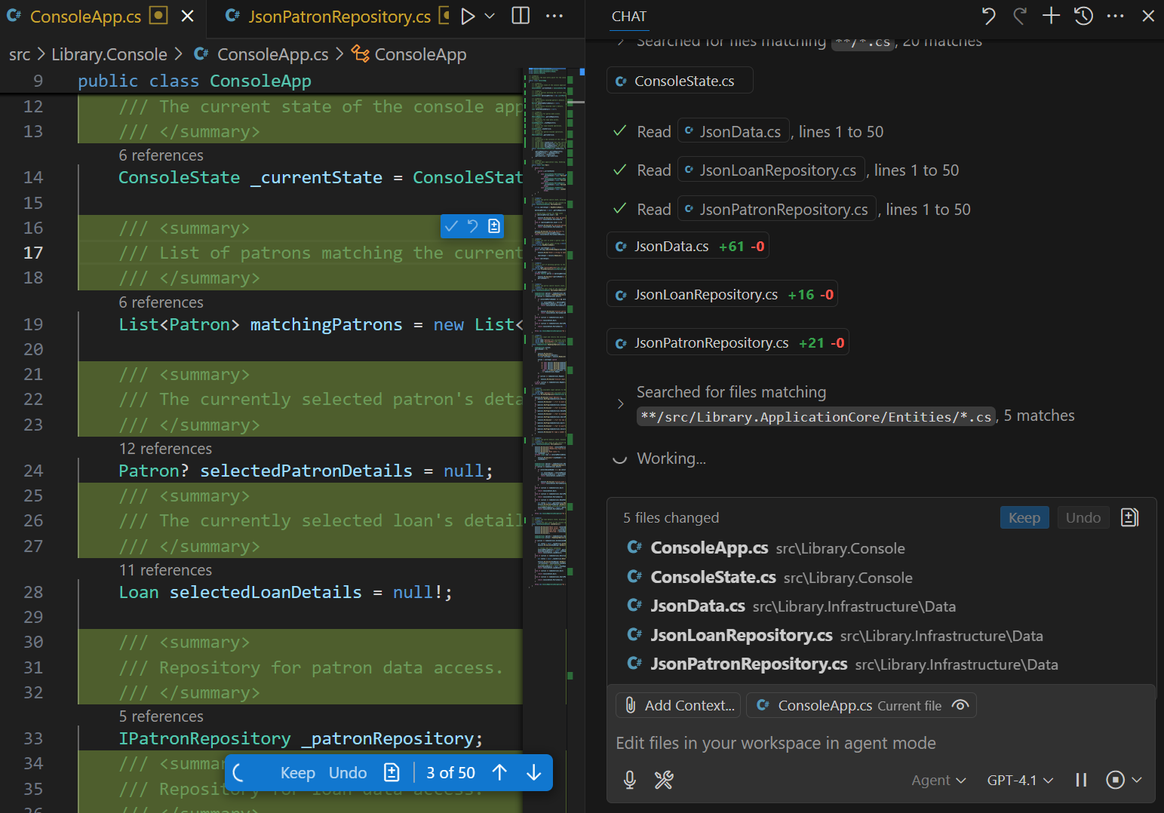The width and height of the screenshot is (1164, 813).
Task: Show chat history via the clock icon
Action: click(x=1083, y=16)
